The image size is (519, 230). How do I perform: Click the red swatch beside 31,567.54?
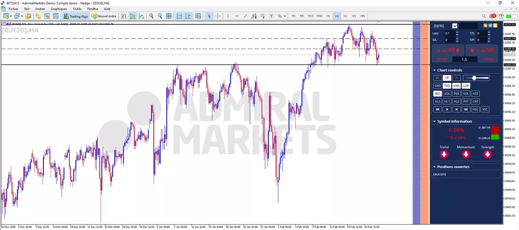tap(495, 130)
